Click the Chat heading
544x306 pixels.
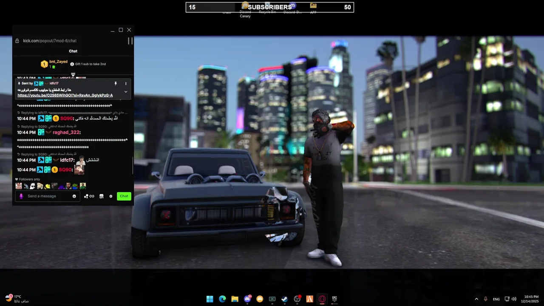(73, 51)
